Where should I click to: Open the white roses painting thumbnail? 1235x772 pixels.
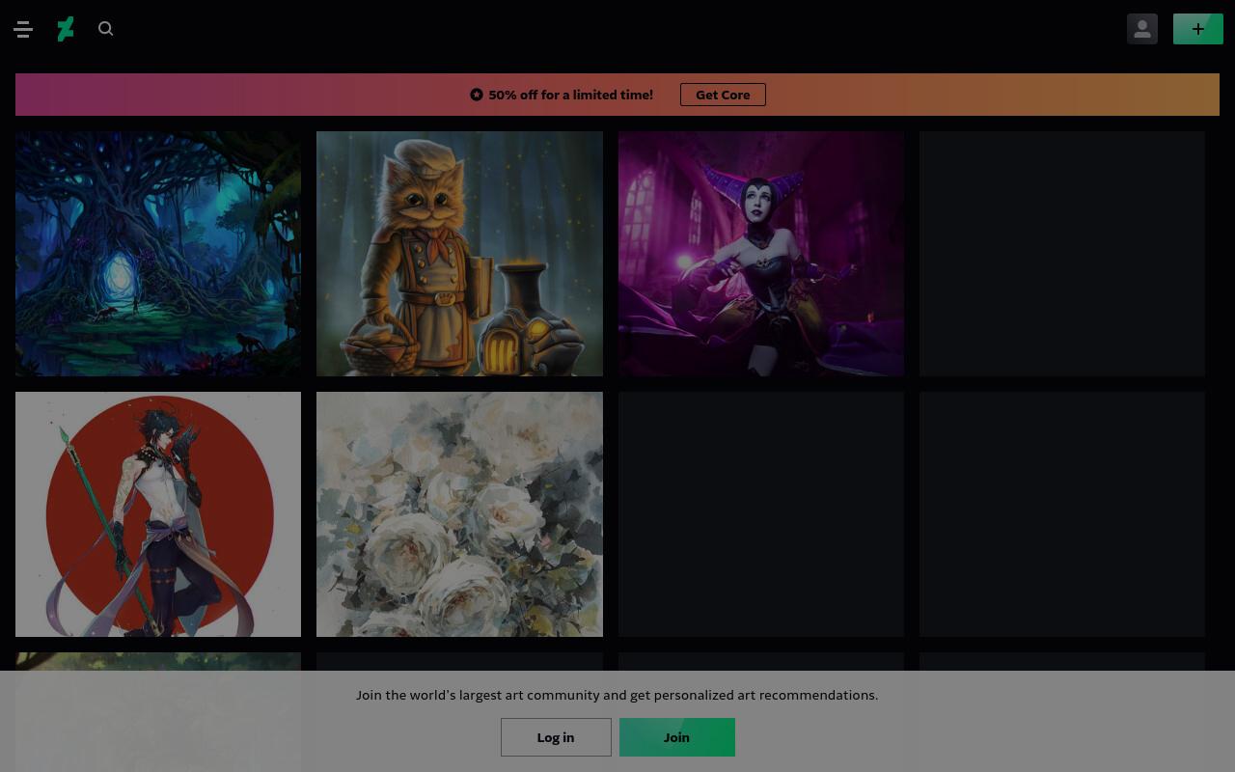(459, 514)
